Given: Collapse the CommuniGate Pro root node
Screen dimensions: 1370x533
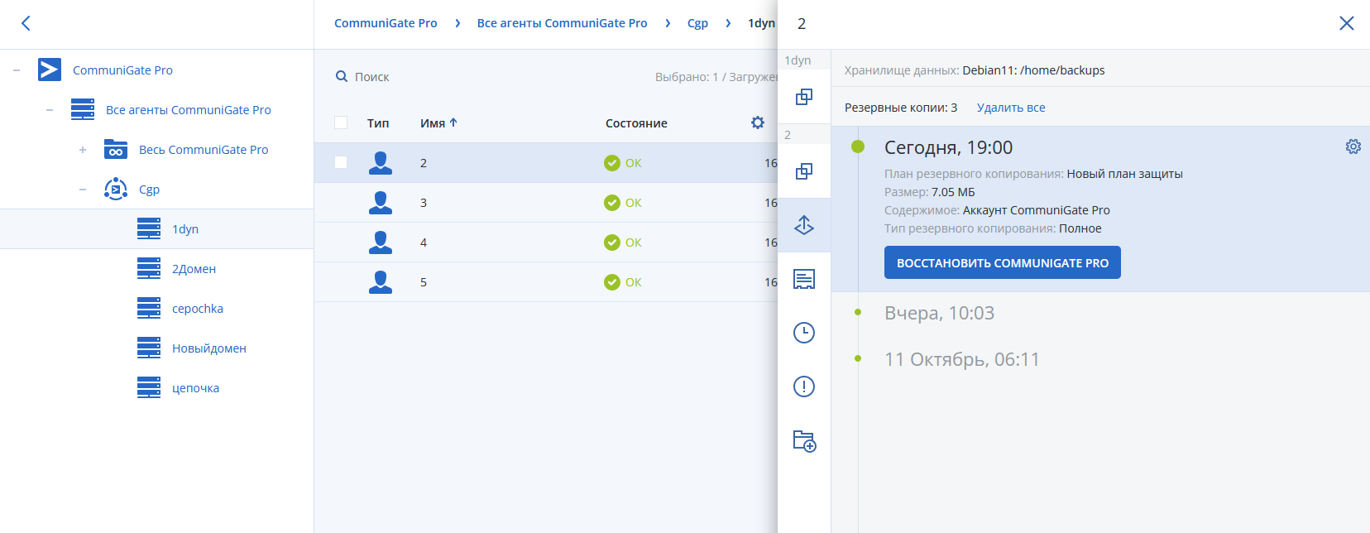Looking at the screenshot, I should pos(17,70).
